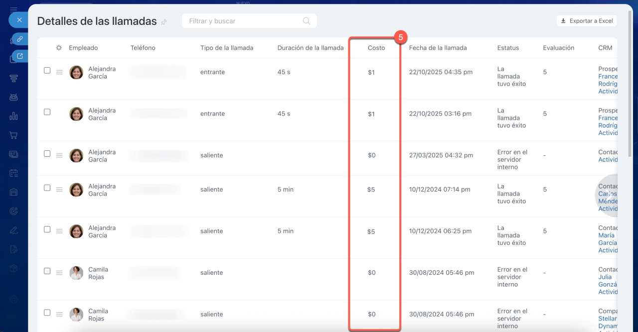Tick checkbox for first Camila Rojas row
This screenshot has width=638, height=332.
[x=47, y=271]
